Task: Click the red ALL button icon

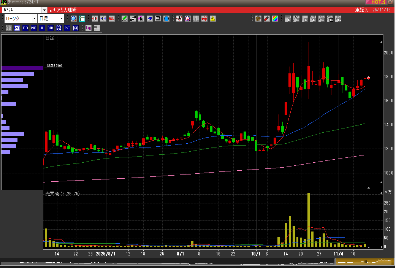Action: point(111,18)
